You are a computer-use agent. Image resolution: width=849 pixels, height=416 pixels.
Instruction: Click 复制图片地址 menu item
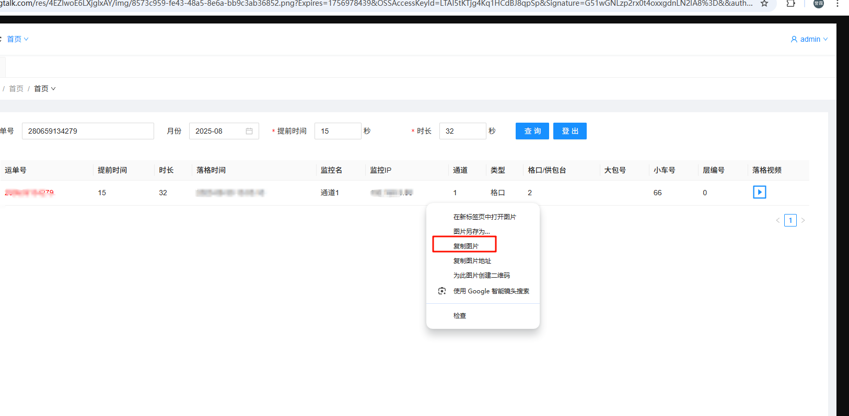pyautogui.click(x=472, y=260)
